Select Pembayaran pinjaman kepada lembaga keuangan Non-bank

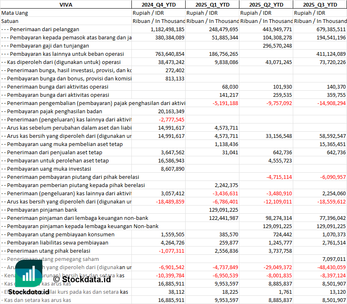tap(83, 226)
